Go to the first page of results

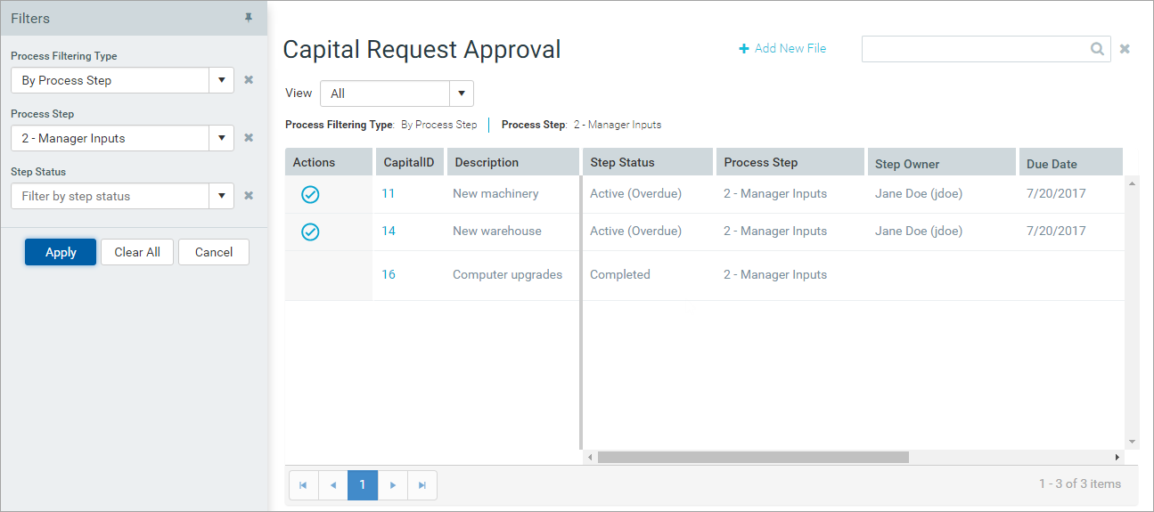pos(304,485)
